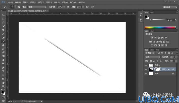Toggle lock all for layer

click(160, 61)
